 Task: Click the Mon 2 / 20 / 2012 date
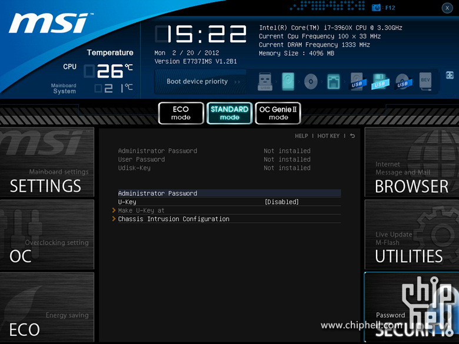(187, 53)
